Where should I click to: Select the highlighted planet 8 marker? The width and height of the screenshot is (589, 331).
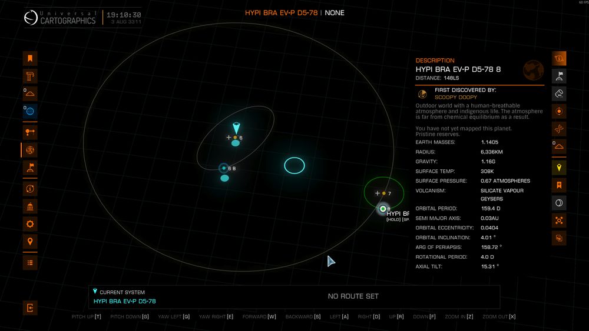click(x=383, y=209)
